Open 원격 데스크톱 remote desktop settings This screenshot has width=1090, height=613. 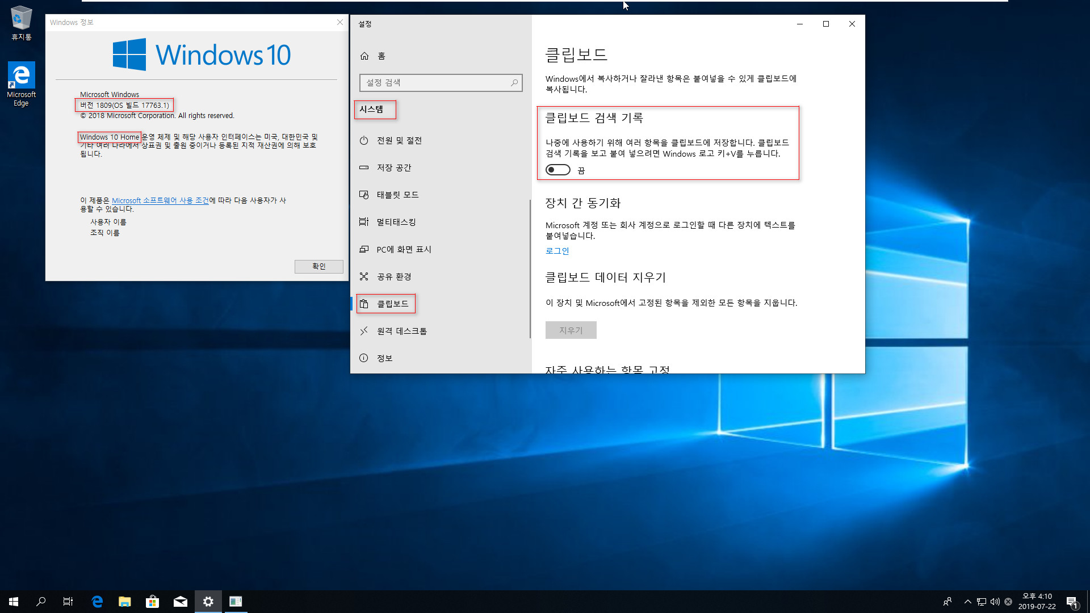(x=440, y=331)
